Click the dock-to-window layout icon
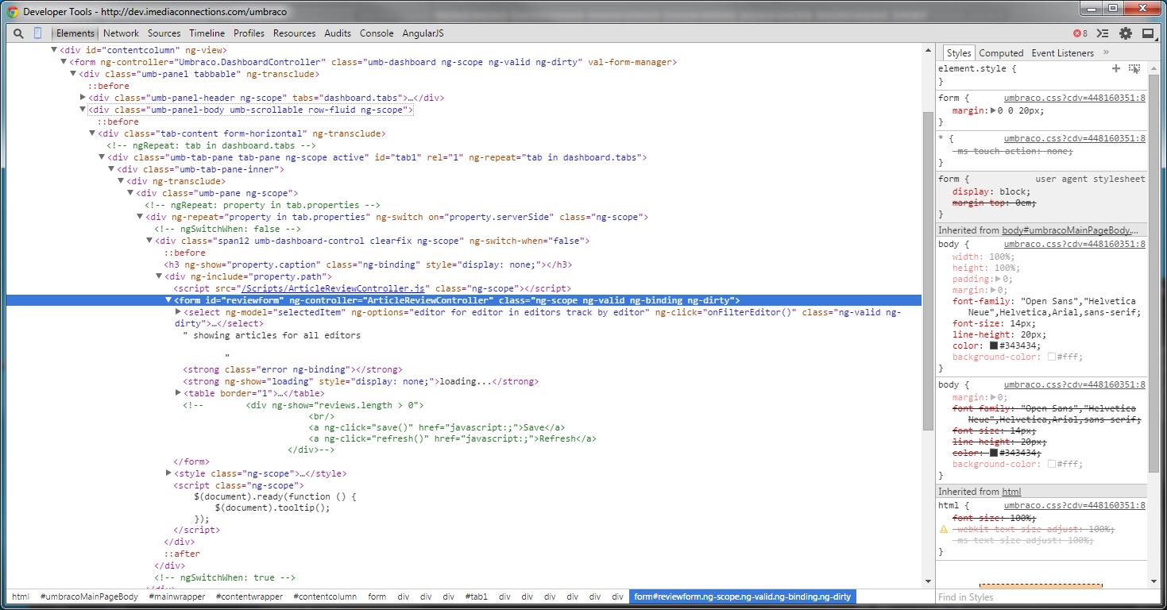Image resolution: width=1167 pixels, height=610 pixels. pyautogui.click(x=1148, y=33)
